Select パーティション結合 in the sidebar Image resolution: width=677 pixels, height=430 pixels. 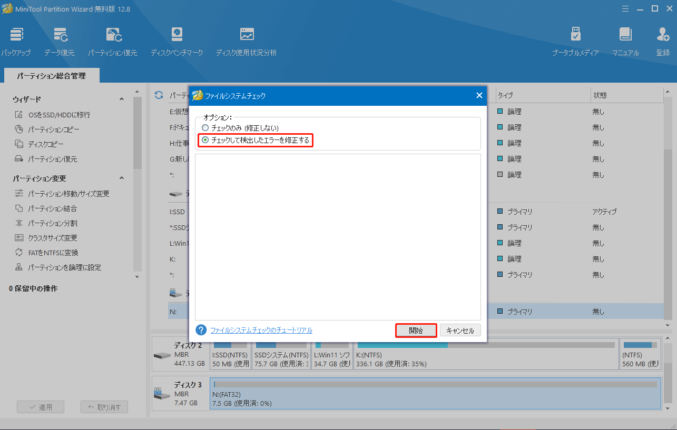45,208
